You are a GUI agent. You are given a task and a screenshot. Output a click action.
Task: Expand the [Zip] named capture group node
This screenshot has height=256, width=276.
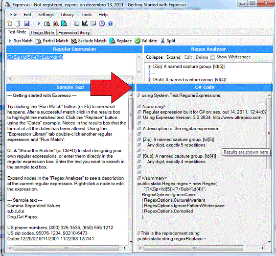149,67
